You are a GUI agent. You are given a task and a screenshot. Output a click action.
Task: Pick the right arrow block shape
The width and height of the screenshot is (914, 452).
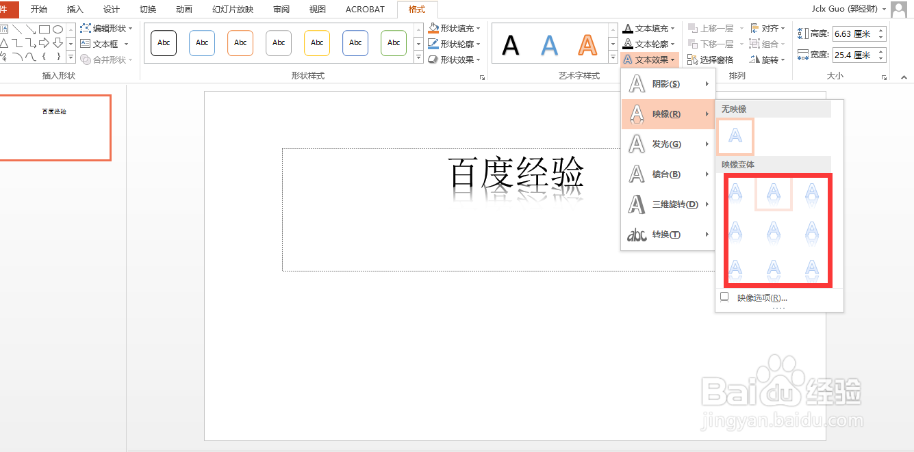pyautogui.click(x=44, y=43)
